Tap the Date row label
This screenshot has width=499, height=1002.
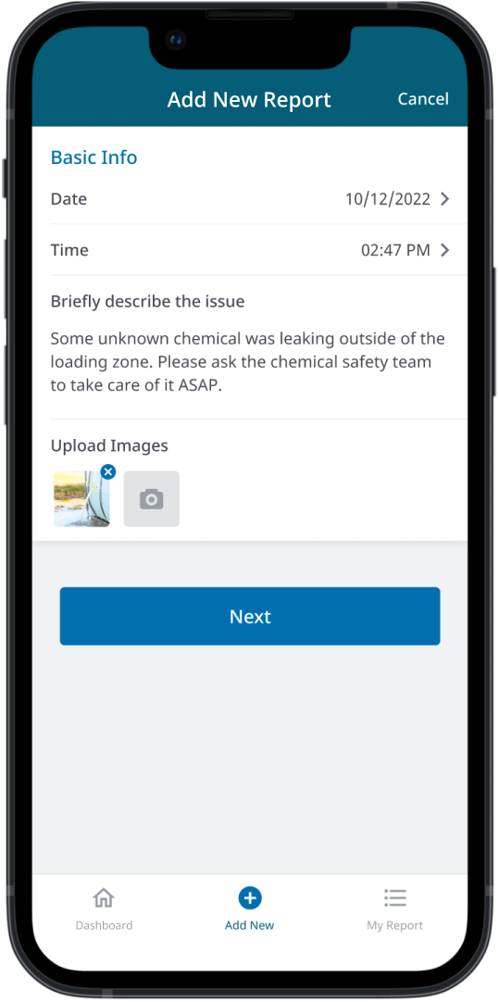click(69, 199)
